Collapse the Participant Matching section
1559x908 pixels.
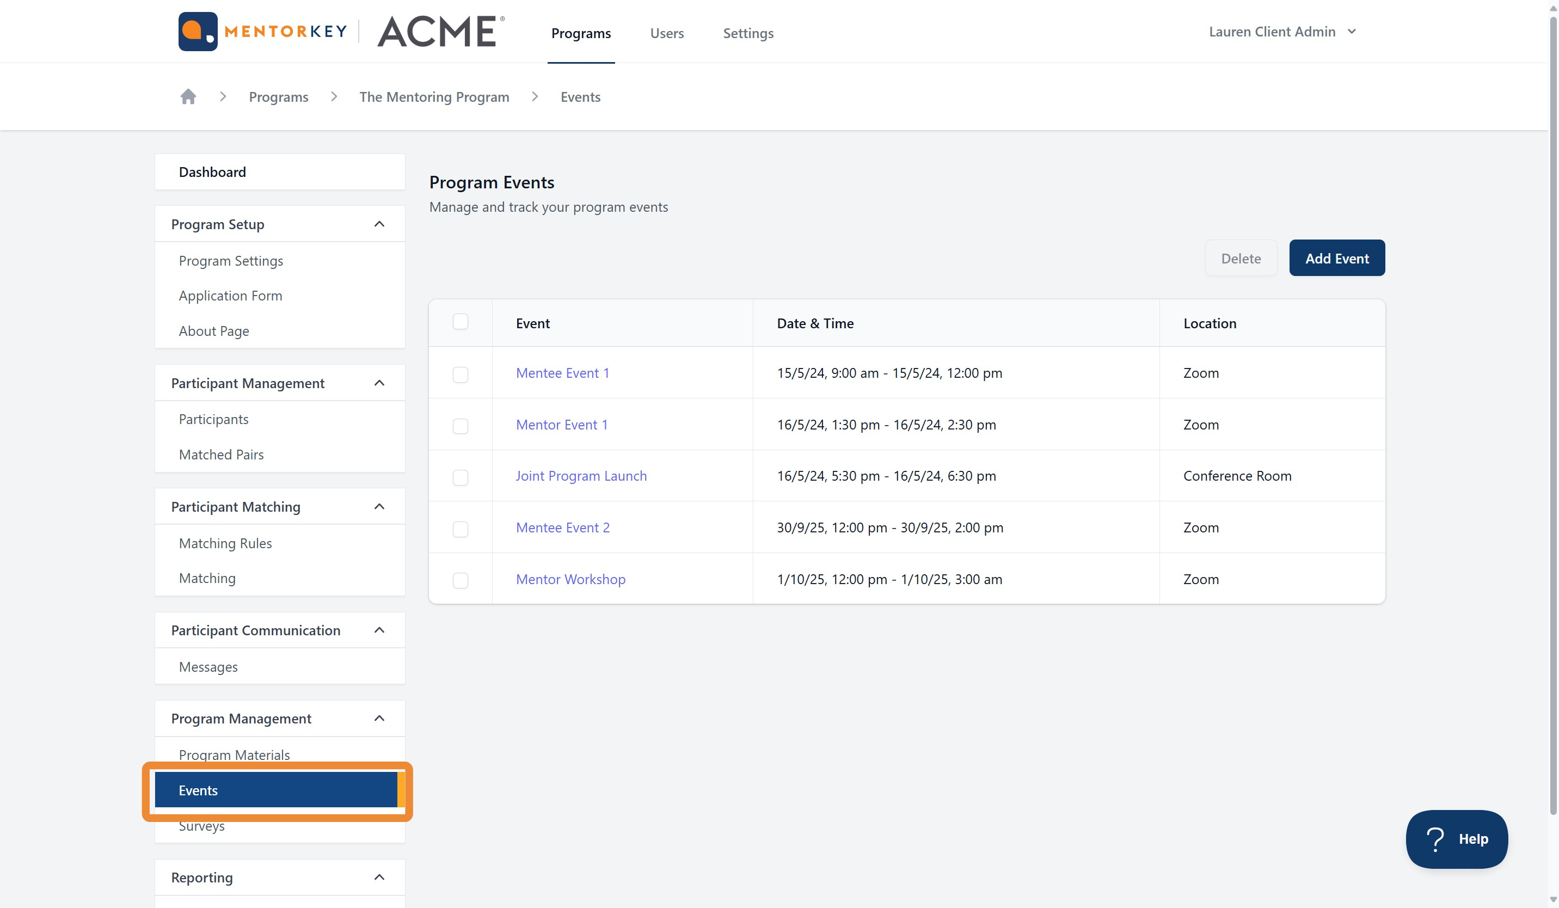[379, 506]
